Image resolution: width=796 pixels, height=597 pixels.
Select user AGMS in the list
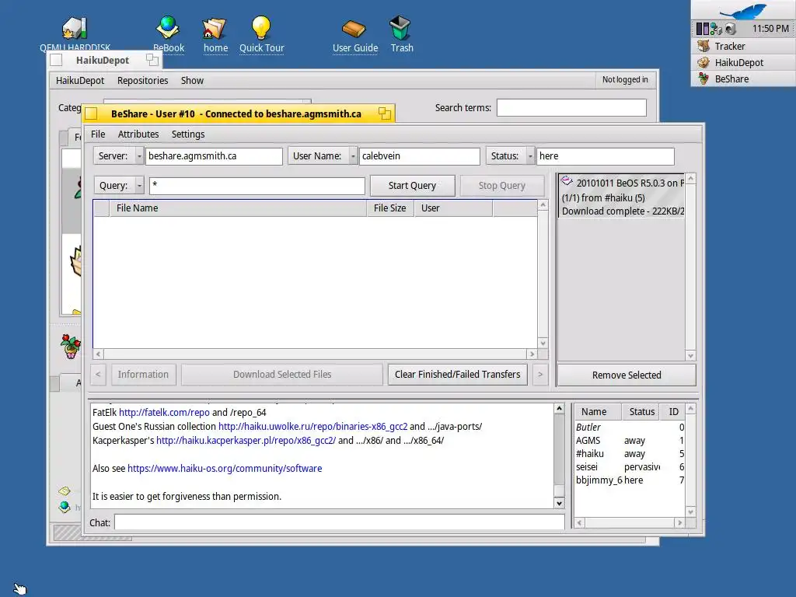click(630, 441)
